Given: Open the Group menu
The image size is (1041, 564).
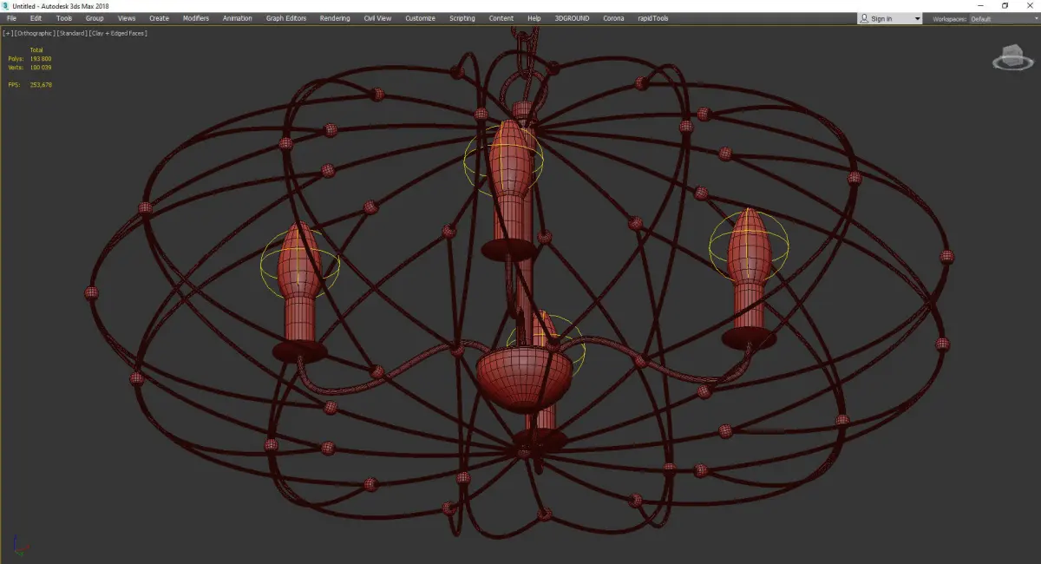Looking at the screenshot, I should [95, 18].
